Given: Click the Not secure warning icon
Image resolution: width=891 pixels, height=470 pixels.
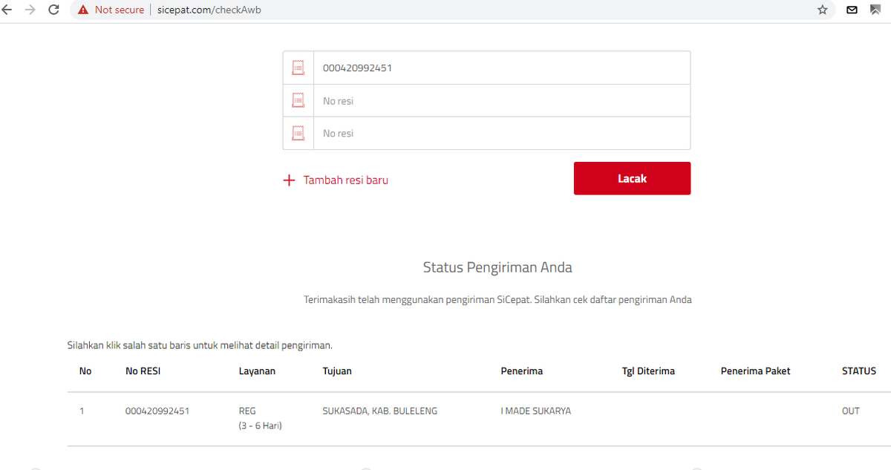Looking at the screenshot, I should click(x=83, y=10).
